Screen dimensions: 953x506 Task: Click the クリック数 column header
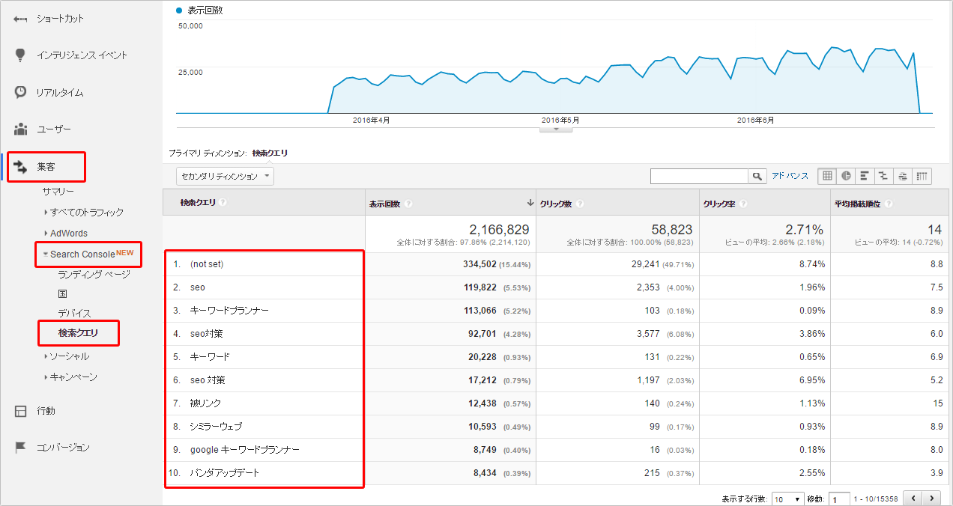(556, 204)
